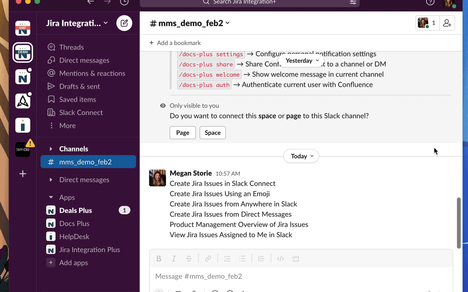Viewport: 468px width, 292px height.
Task: Open search filter options icon
Action: pos(353,2)
